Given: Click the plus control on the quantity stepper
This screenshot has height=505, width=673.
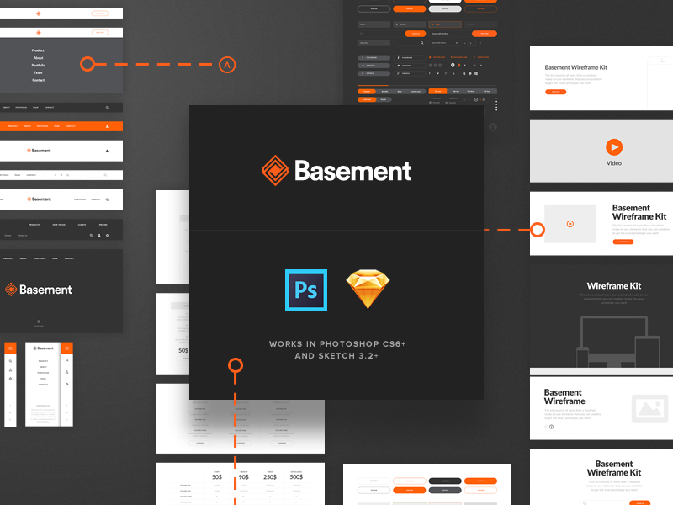Looking at the screenshot, I should [x=480, y=43].
